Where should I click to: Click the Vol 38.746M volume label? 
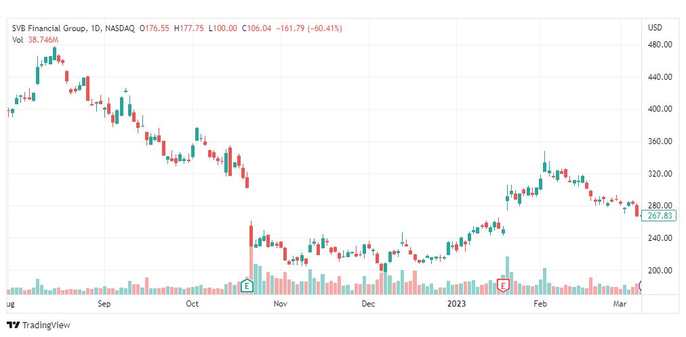35,39
